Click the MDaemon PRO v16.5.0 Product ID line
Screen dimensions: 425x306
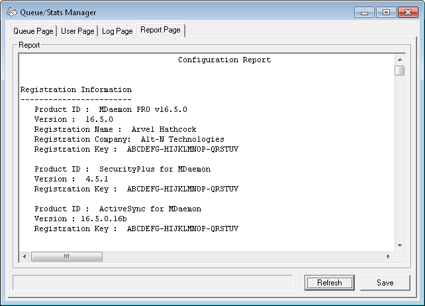click(111, 109)
